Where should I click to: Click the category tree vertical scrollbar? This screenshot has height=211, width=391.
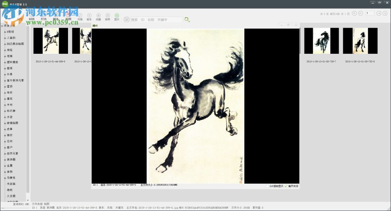[28, 110]
